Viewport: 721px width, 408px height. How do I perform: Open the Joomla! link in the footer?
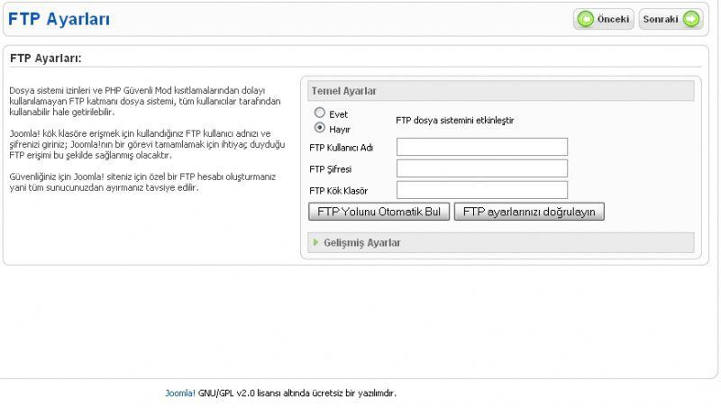pyautogui.click(x=179, y=393)
